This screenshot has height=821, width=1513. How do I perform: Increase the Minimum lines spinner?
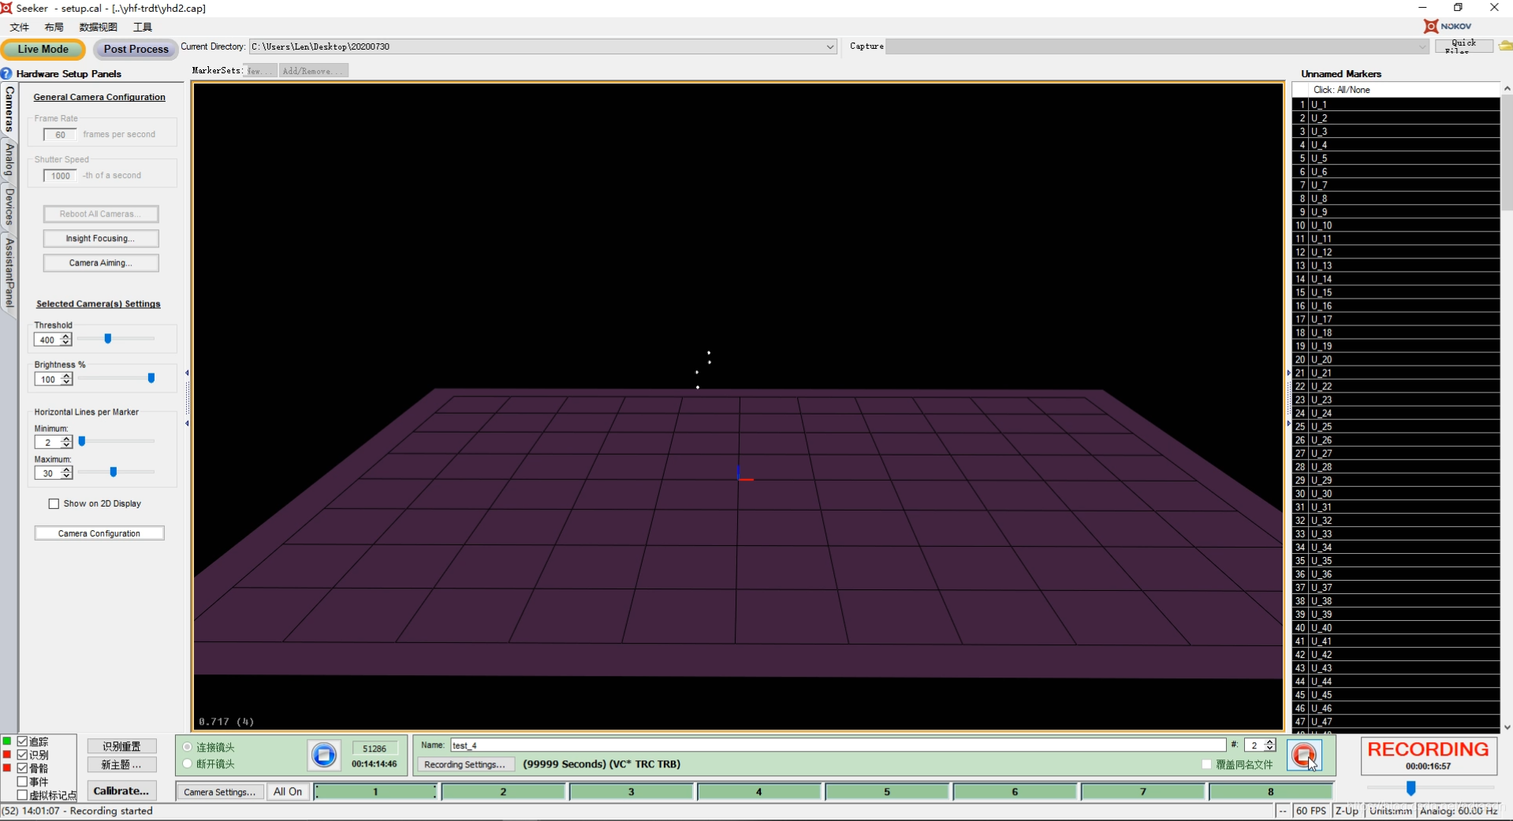[66, 439]
